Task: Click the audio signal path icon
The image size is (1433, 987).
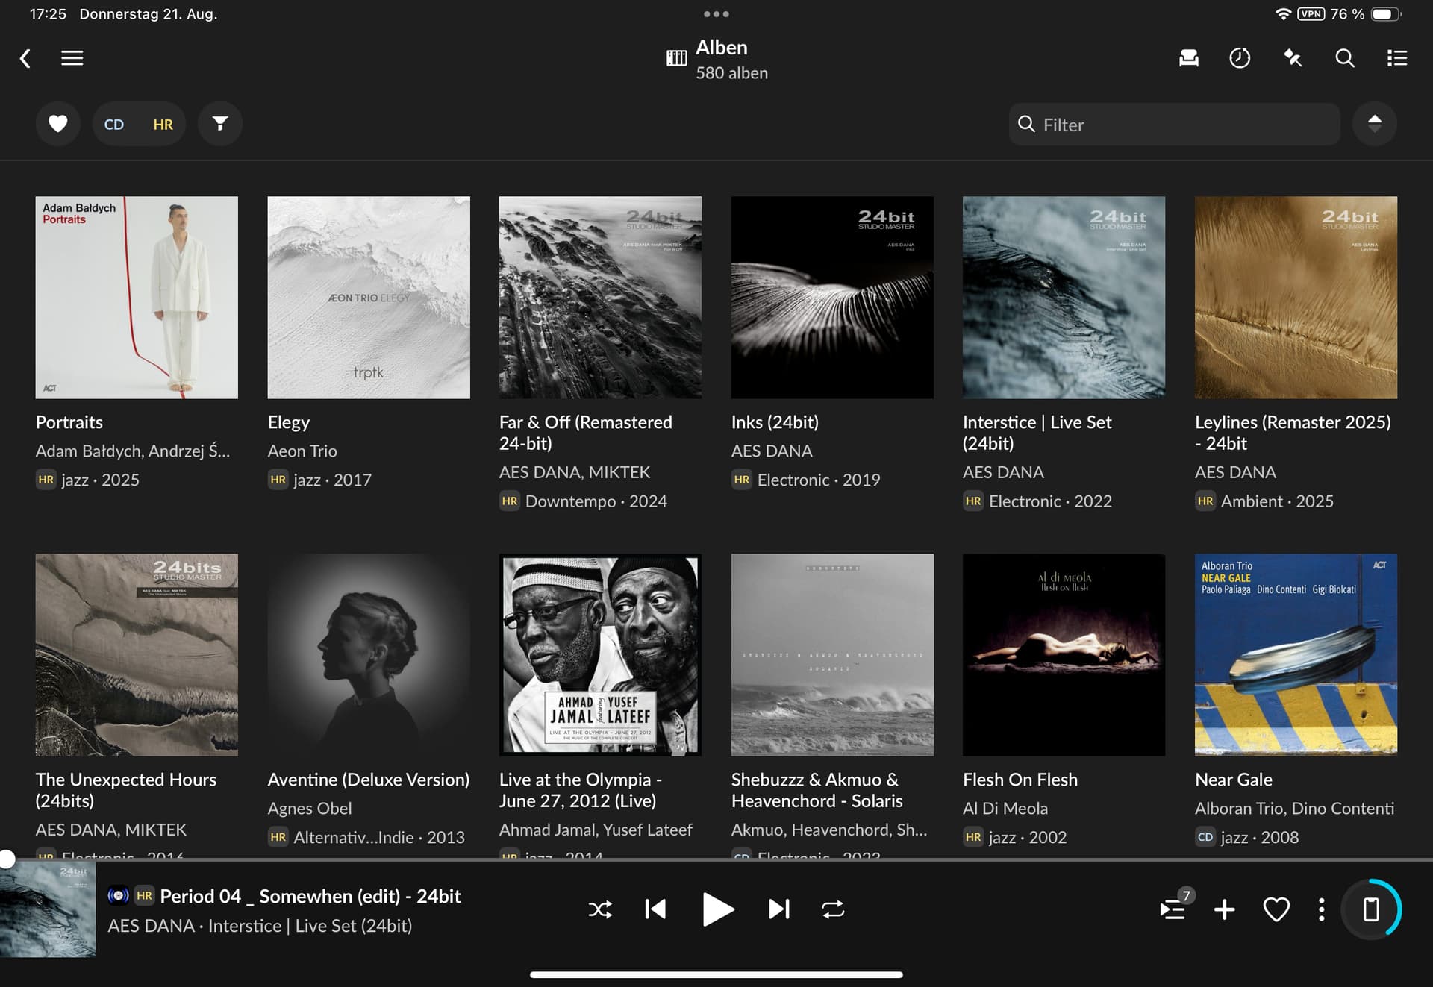Action: click(118, 896)
